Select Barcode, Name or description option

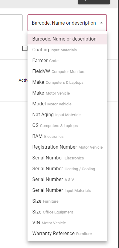coord(67,39)
